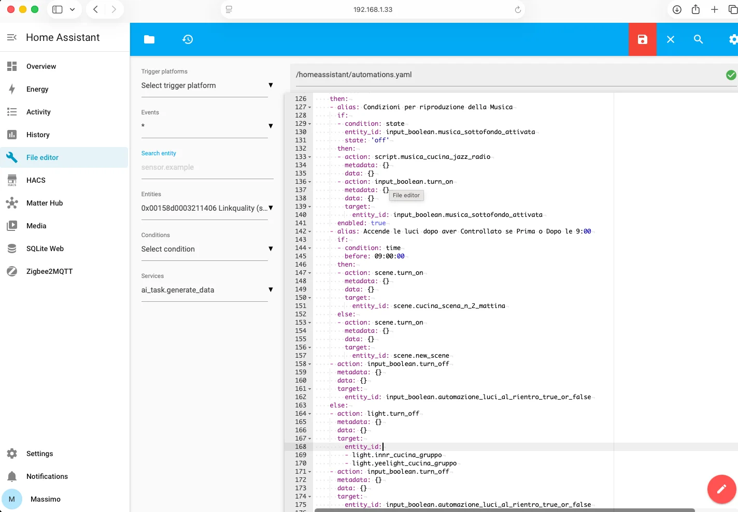Image resolution: width=738 pixels, height=512 pixels.
Task: Open a new Safari tab
Action: point(714,9)
